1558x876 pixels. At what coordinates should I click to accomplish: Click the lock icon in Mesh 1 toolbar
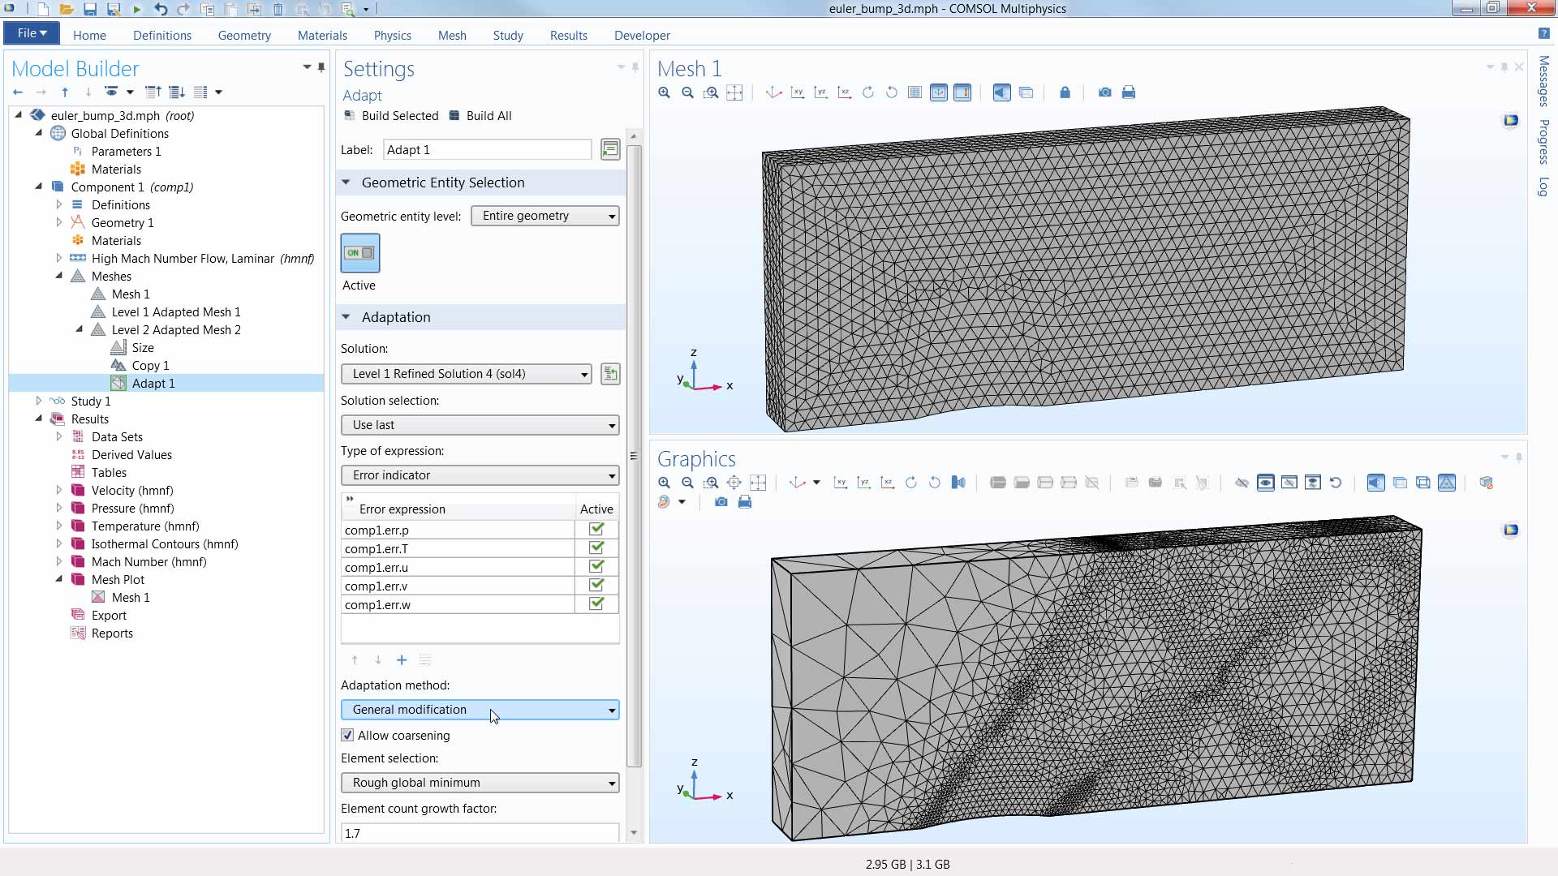coord(1065,92)
